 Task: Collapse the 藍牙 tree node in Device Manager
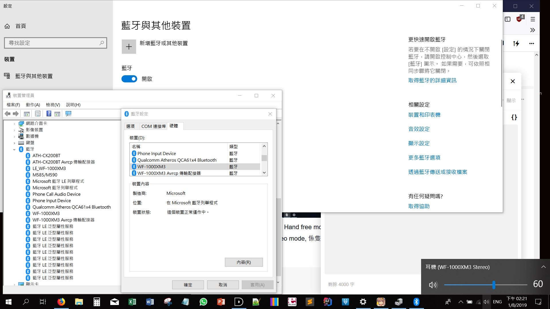(14, 149)
